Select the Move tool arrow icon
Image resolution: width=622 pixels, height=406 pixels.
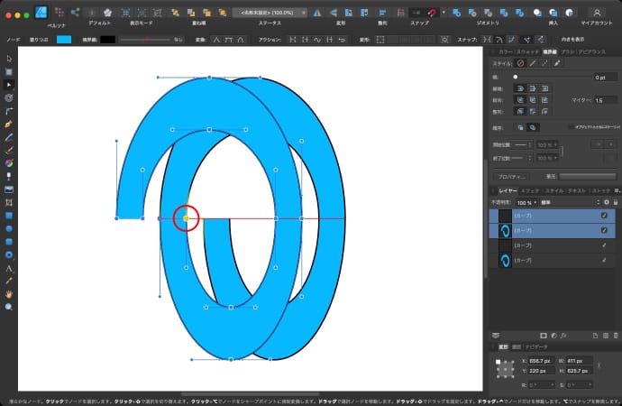click(9, 58)
